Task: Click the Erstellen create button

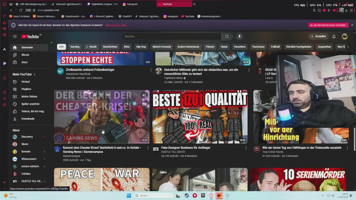Action: (318, 36)
